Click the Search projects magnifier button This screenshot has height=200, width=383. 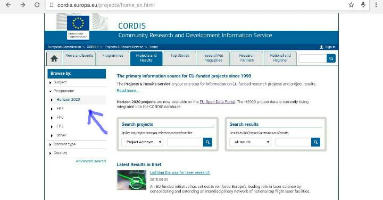pos(207,142)
